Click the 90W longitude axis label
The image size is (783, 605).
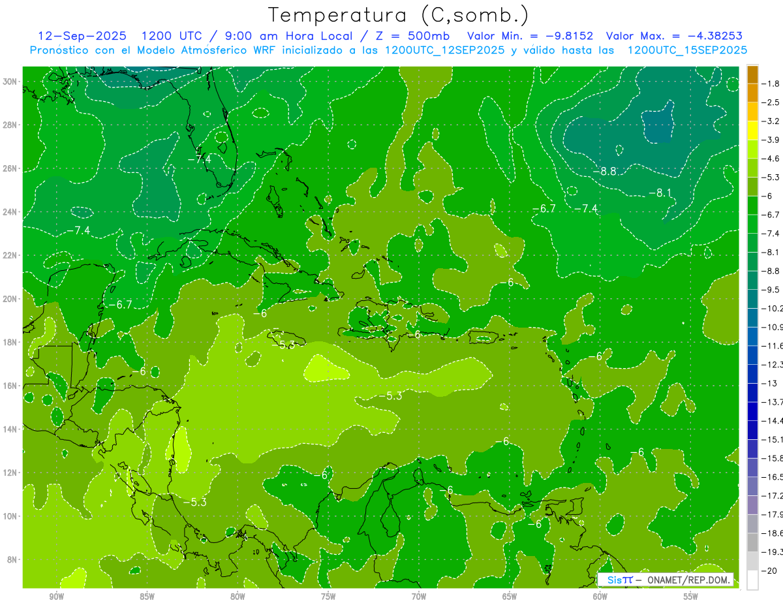tap(56, 597)
